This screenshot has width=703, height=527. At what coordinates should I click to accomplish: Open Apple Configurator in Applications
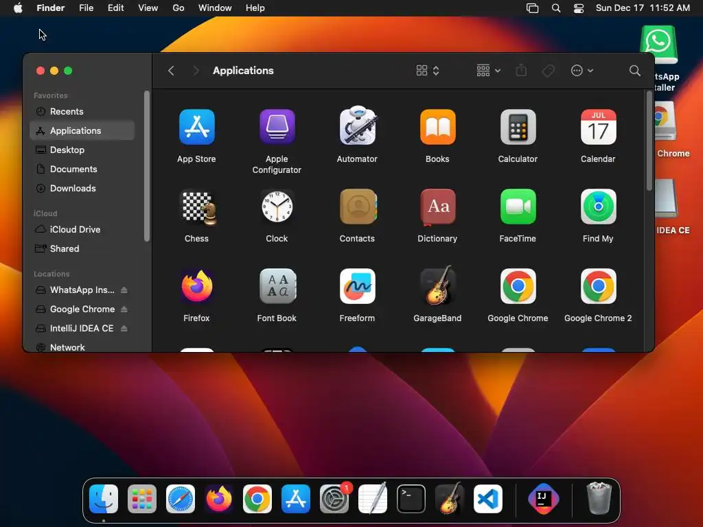277,127
